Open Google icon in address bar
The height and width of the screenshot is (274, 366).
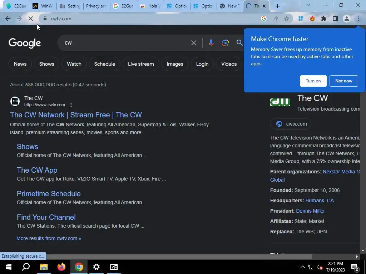coord(264,19)
